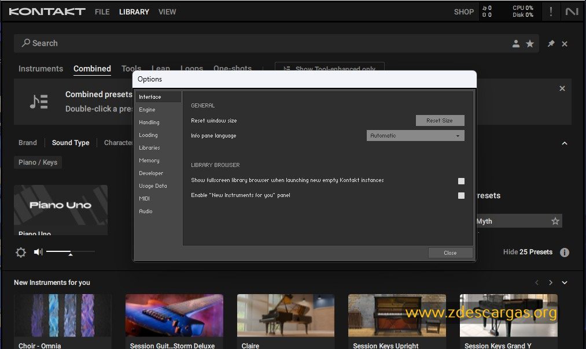Open the LIBRARY menu

click(x=134, y=12)
